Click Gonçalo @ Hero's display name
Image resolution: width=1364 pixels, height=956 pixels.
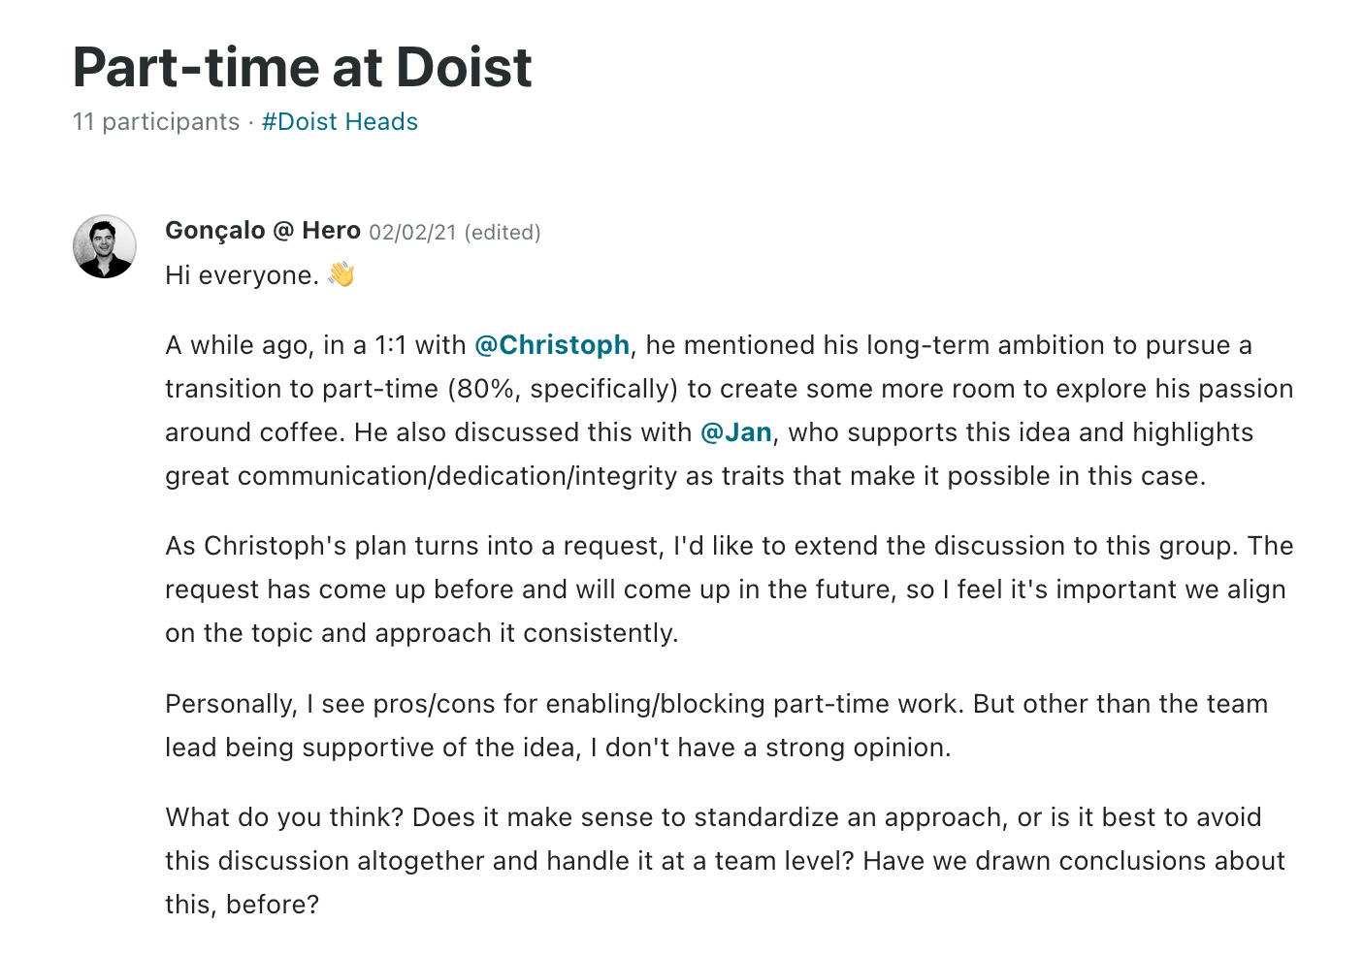(262, 230)
